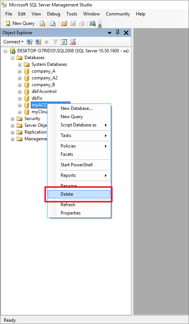The image size is (189, 324).
Task: Click the Analysis Services query icon
Action: (53, 23)
